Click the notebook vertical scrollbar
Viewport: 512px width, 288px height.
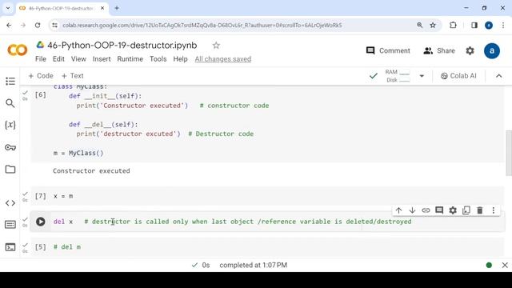tap(509, 153)
